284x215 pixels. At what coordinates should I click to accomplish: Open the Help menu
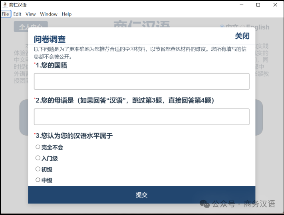pos(67,14)
